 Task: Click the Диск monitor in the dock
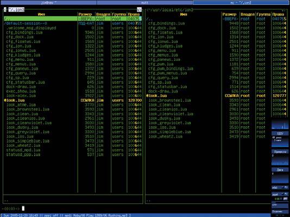click(x=280, y=176)
